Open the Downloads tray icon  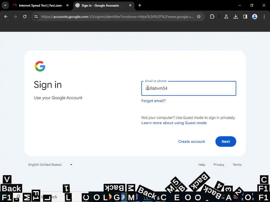(x=235, y=17)
